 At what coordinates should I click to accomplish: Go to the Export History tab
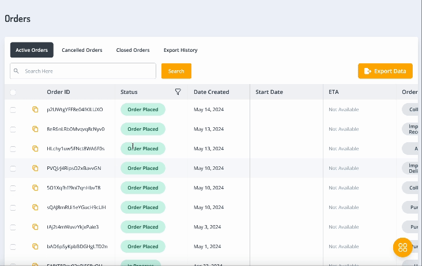click(x=180, y=50)
